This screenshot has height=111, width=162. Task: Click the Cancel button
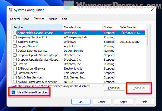[x=102, y=102]
